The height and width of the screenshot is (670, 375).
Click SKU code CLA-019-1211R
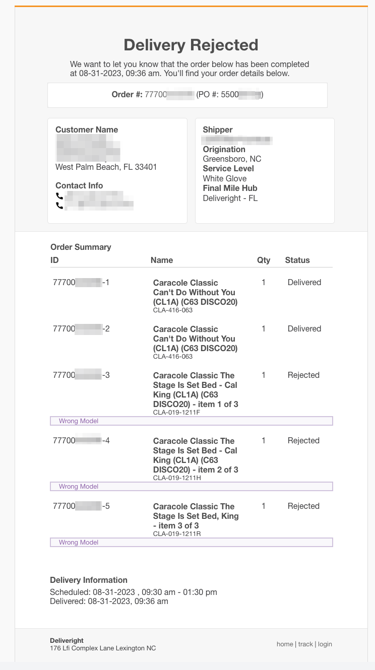[177, 534]
